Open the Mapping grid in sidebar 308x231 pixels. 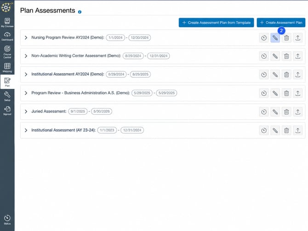click(x=7, y=68)
